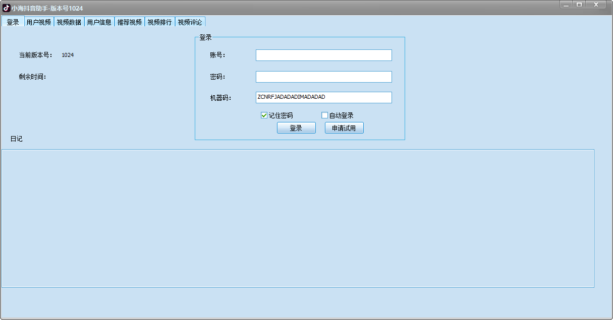Focus the 账号 input field
Screen dimensions: 613x320
[323, 55]
